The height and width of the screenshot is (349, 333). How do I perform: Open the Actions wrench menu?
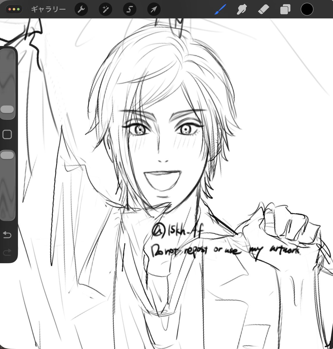pos(81,10)
